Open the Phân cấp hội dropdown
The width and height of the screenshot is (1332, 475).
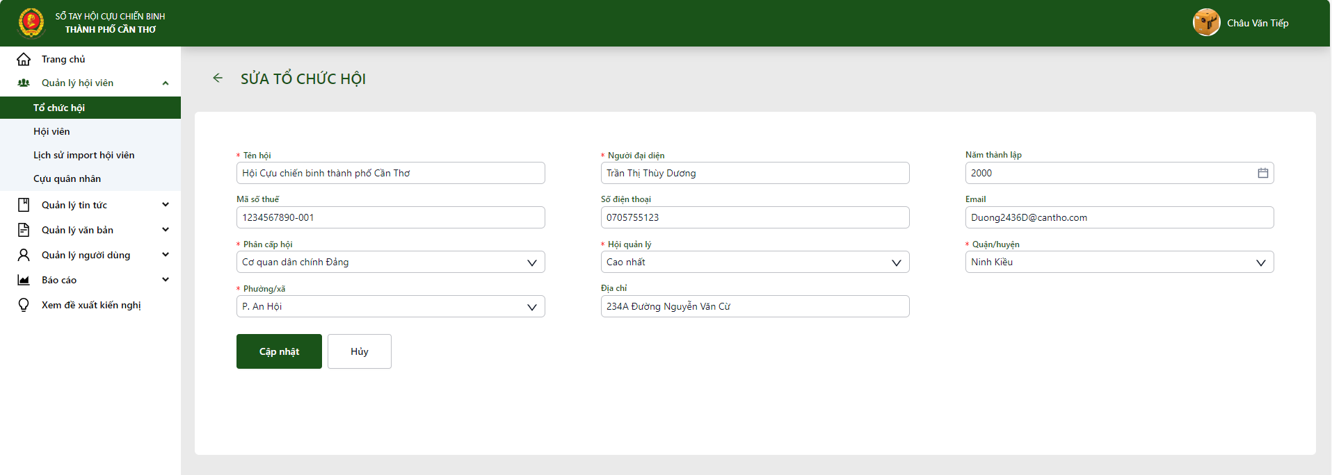tap(390, 262)
